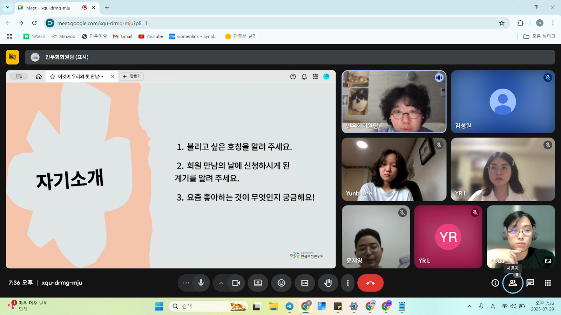Click the soda self-view tile
This screenshot has width=561, height=315.
click(521, 237)
